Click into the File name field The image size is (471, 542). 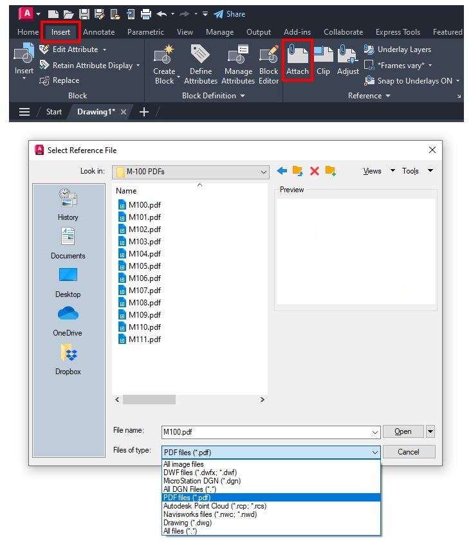[271, 432]
